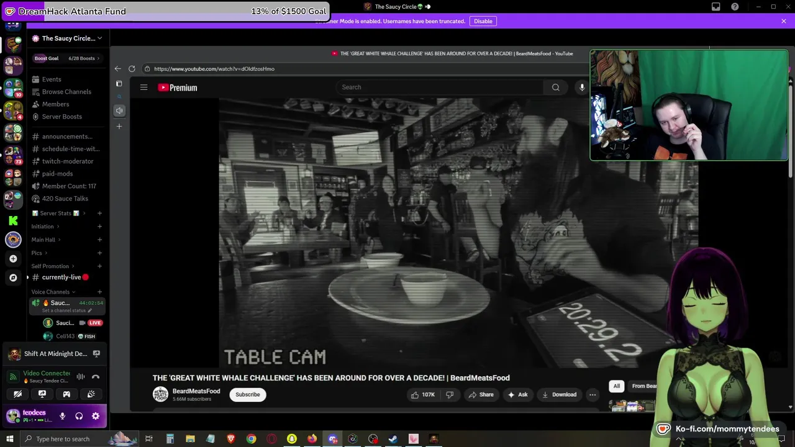Expand the Initiation category
The width and height of the screenshot is (795, 447).
45,227
